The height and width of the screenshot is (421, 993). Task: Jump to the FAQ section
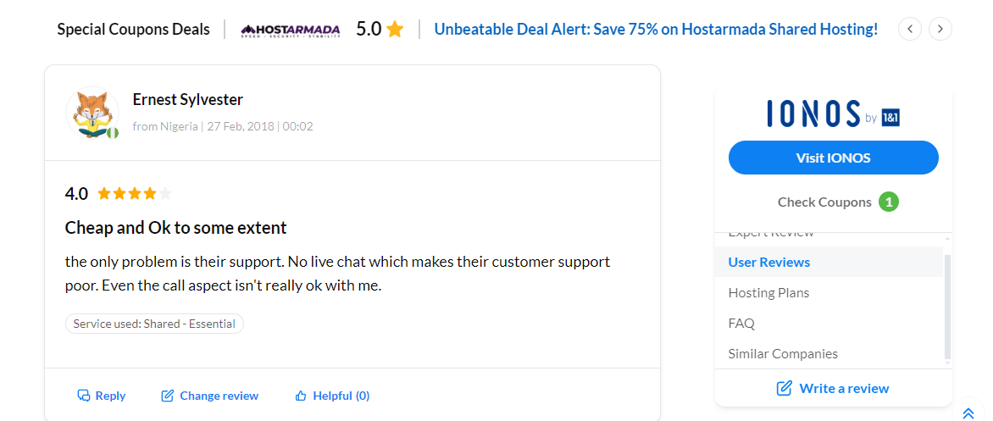click(741, 324)
